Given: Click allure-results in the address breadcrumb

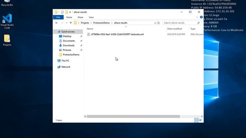Looking at the screenshot, I should tap(121, 23).
